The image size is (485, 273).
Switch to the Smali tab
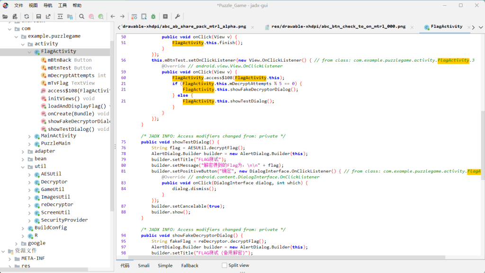pos(144,265)
